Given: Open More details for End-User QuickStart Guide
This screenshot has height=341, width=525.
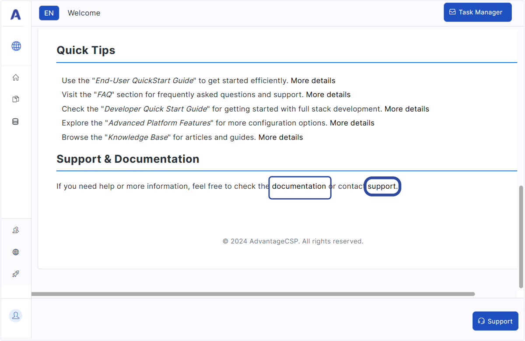Looking at the screenshot, I should (313, 81).
